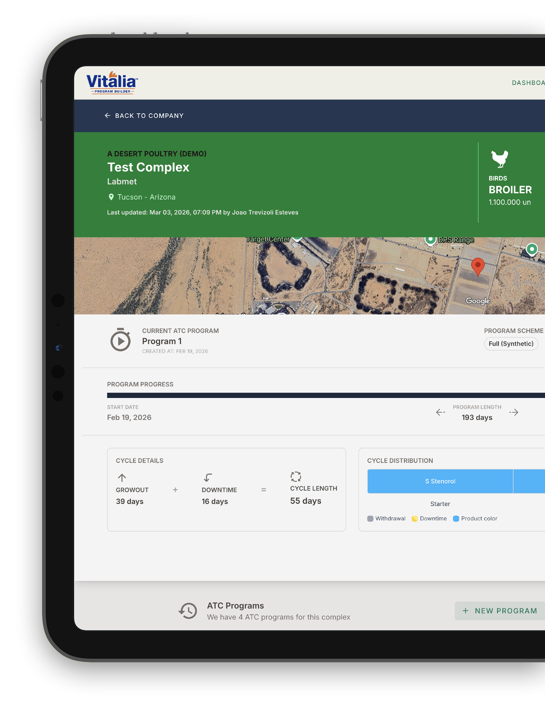Screen dimensions: 545x710
Task: Go to previous program with left arrow
Action: [x=440, y=413]
